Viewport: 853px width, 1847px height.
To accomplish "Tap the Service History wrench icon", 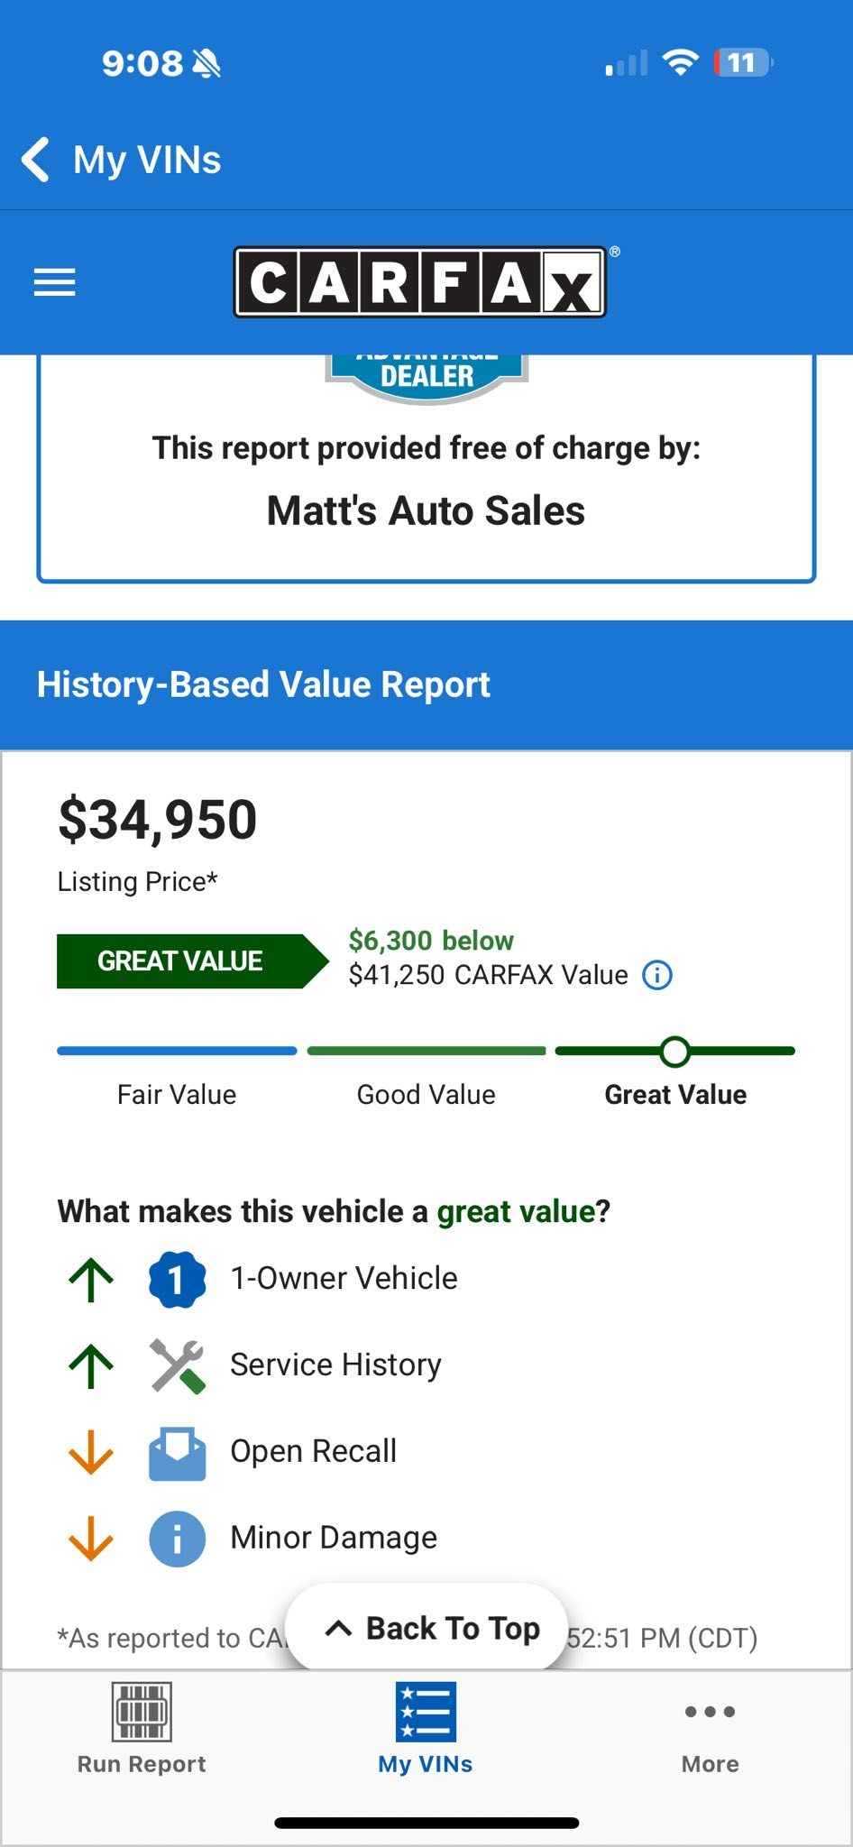I will [x=177, y=1365].
